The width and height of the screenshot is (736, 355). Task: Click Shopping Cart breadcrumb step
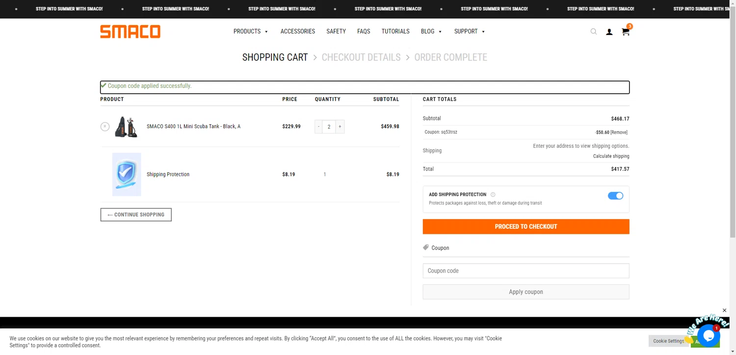[x=275, y=57]
